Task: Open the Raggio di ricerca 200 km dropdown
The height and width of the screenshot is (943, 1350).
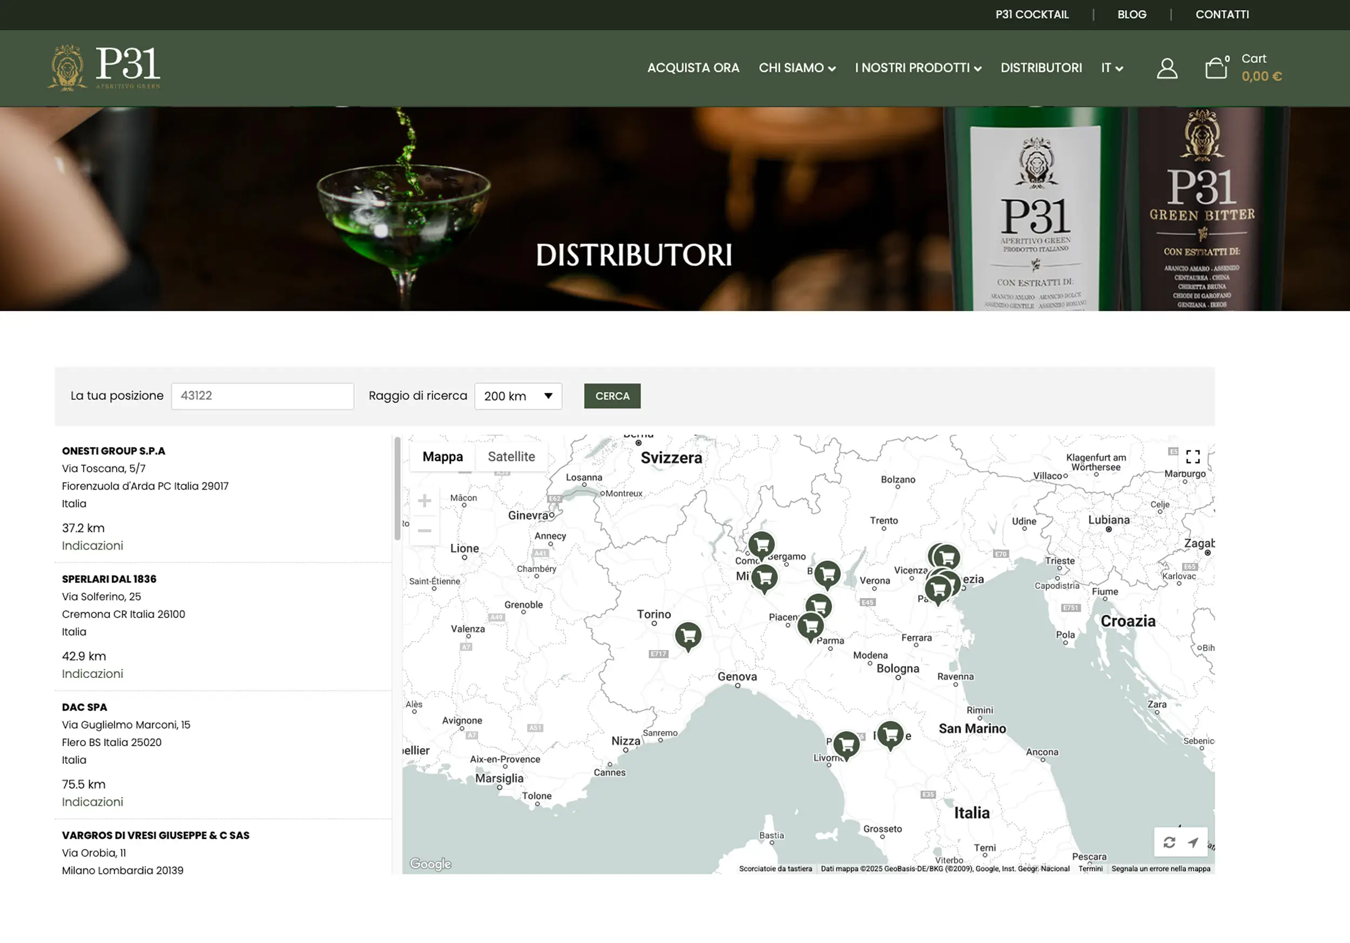Action: 517,396
